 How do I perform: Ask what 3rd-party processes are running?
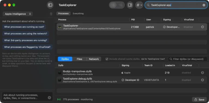click(26, 40)
